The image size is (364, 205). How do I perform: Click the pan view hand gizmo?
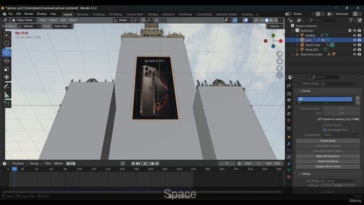tap(280, 61)
